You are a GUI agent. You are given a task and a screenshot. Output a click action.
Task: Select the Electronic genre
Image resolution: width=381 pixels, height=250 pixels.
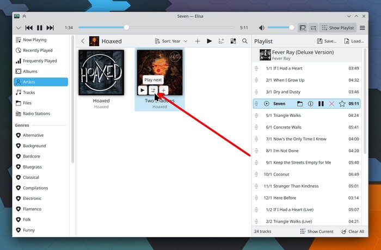pos(41,198)
